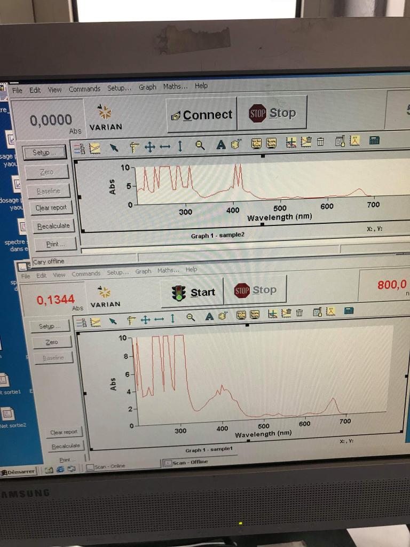The height and width of the screenshot is (547, 410).
Task: Select text label A tool in upper Scan window
Action: pos(220,144)
